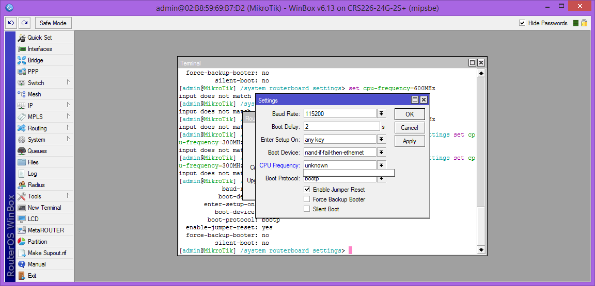This screenshot has height=286, width=595.
Task: Open Radius settings icon
Action: click(x=22, y=185)
